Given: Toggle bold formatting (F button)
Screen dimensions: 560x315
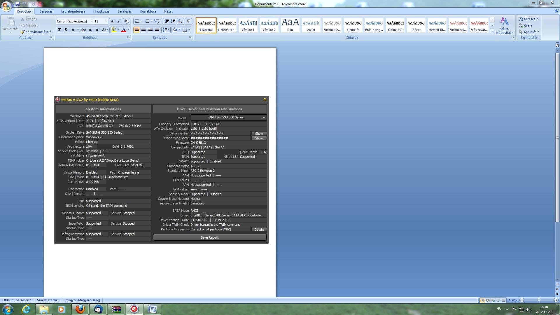Looking at the screenshot, I should point(60,30).
